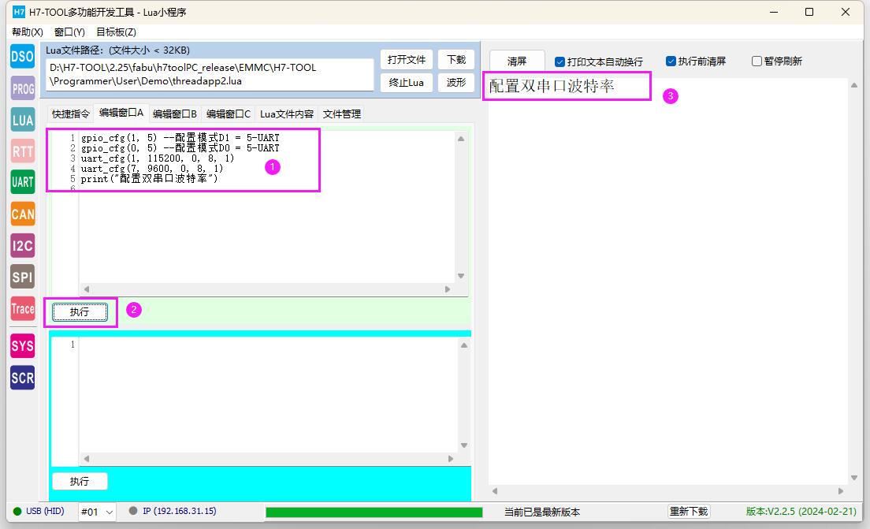Click the 版本:V2.2.5 (2024-02-21) label
The height and width of the screenshot is (529, 870).
point(801,511)
